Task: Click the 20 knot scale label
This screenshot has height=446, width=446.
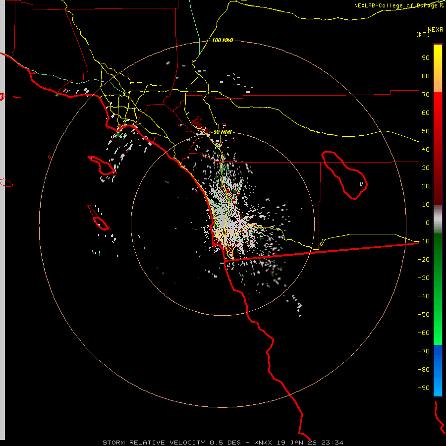Action: tap(426, 186)
